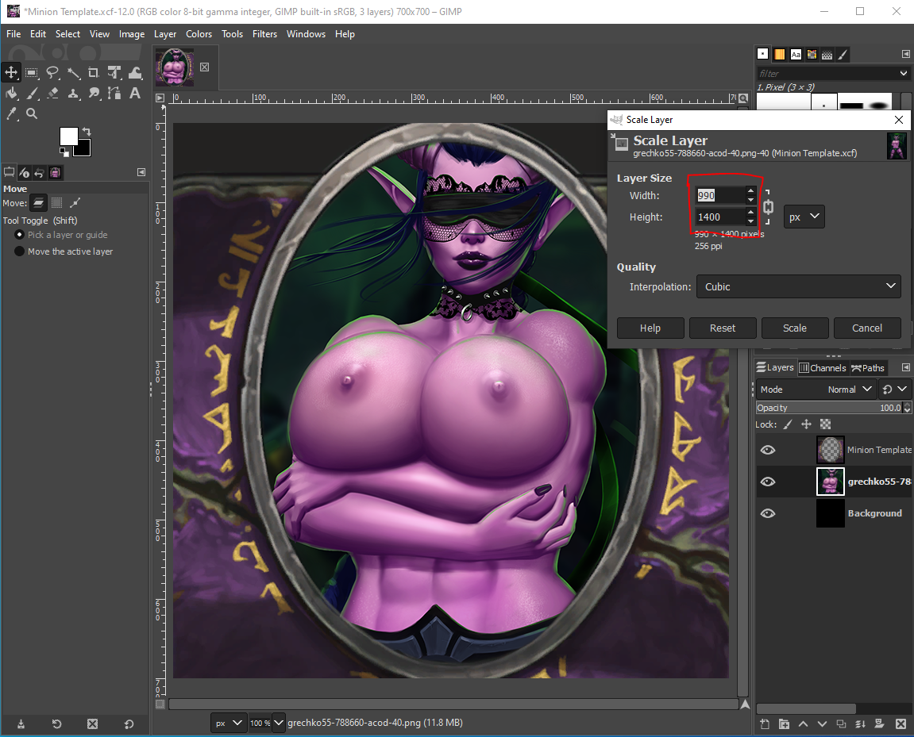Pick the Text tool
Screen dimensions: 914x737
135,93
